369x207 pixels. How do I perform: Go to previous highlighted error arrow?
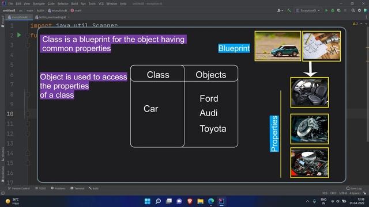(362, 24)
